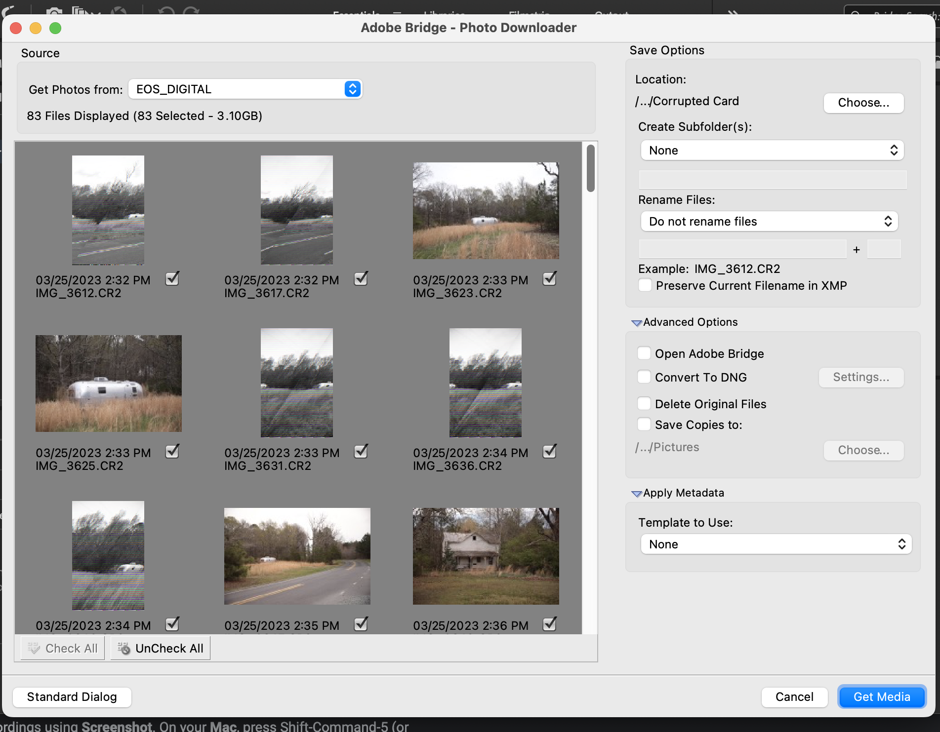Click the camera import icon in Bridge's toolbar
This screenshot has width=940, height=732.
point(54,11)
